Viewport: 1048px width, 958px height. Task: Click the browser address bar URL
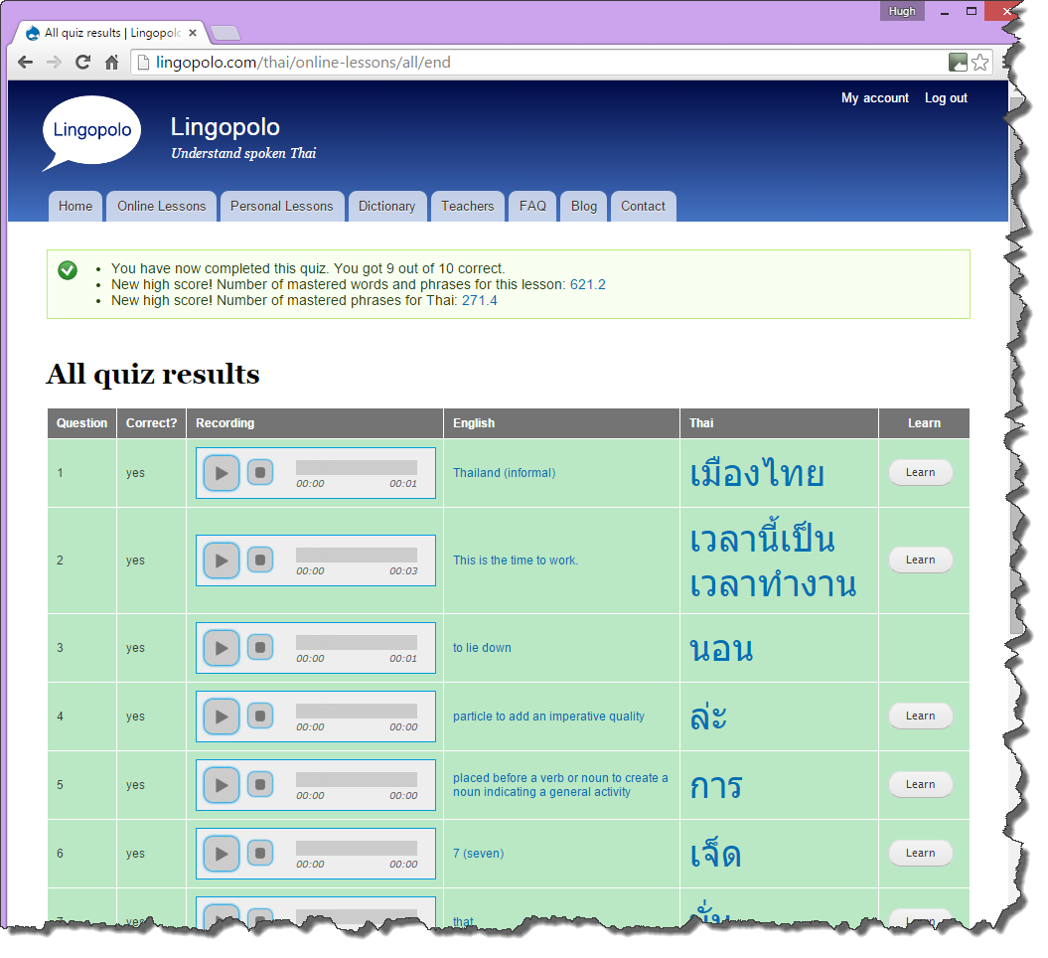tap(303, 63)
